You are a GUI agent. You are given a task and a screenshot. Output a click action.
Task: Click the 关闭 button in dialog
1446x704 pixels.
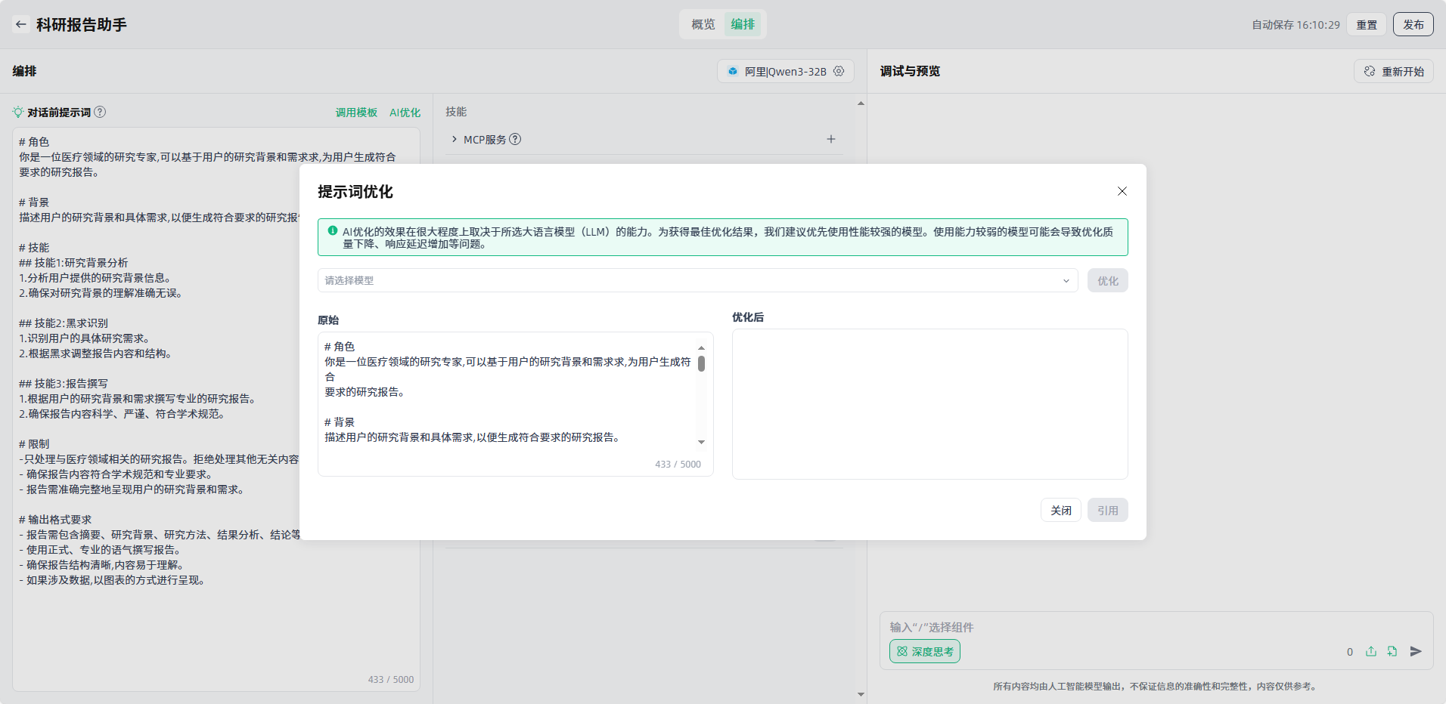[1060, 510]
